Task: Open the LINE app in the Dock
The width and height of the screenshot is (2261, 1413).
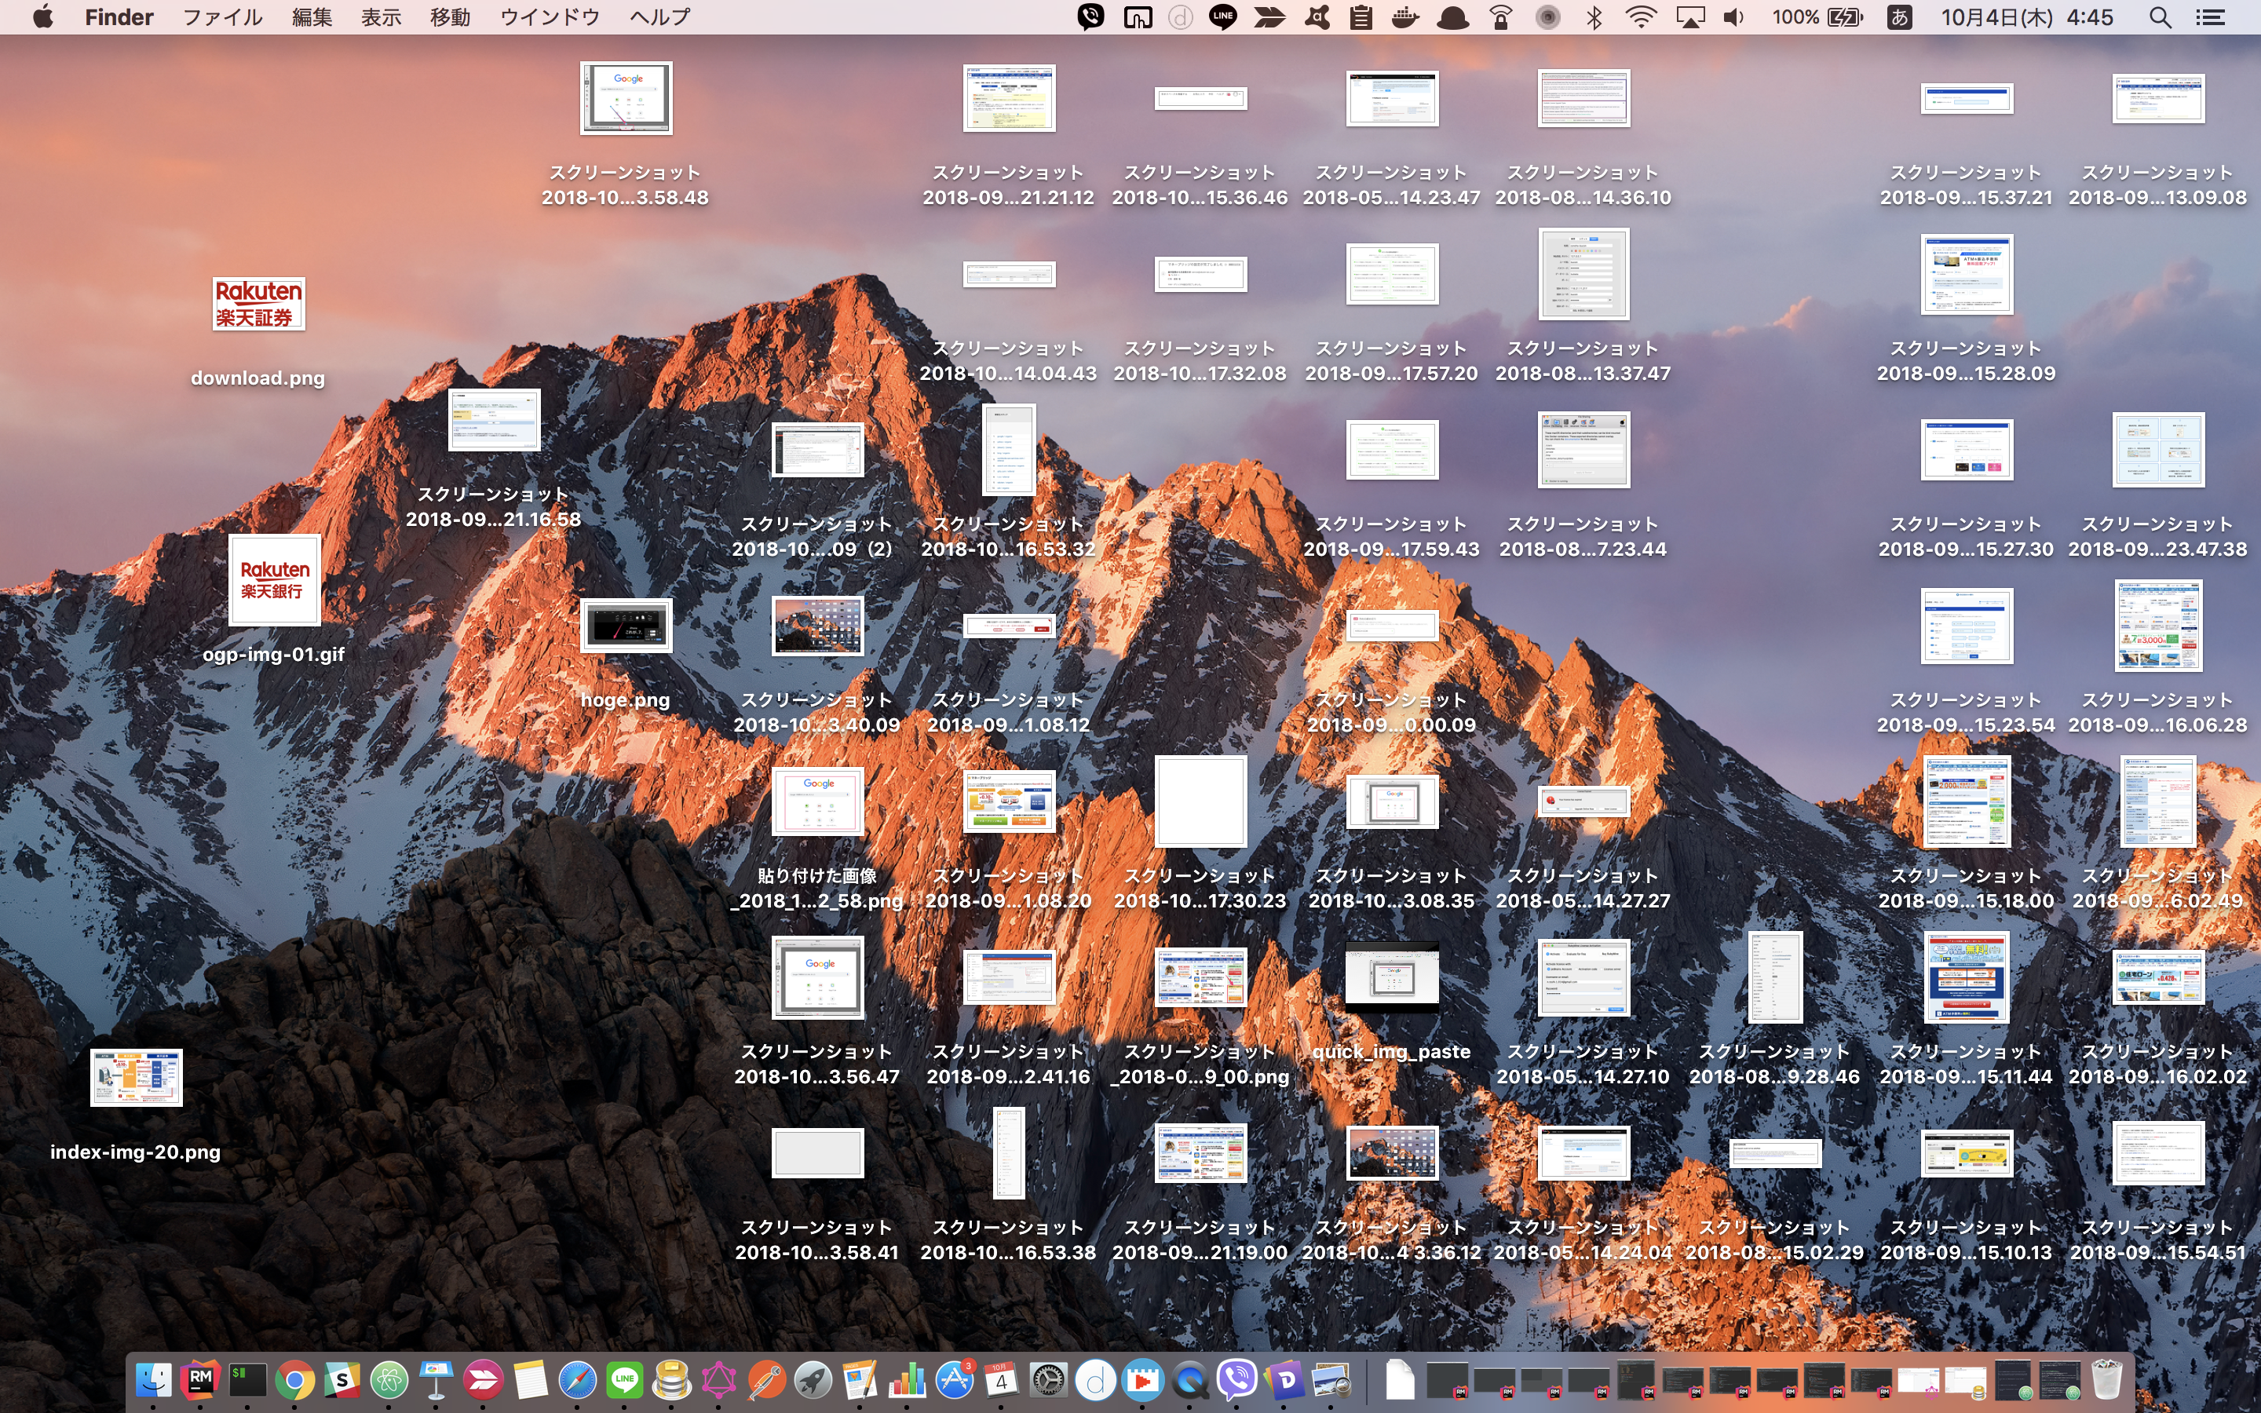Action: (x=624, y=1380)
